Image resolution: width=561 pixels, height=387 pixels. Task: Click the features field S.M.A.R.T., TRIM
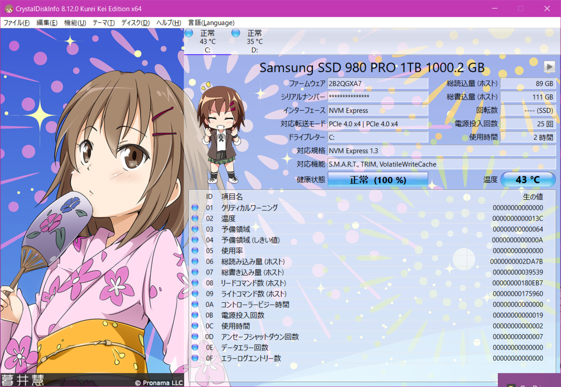click(442, 165)
